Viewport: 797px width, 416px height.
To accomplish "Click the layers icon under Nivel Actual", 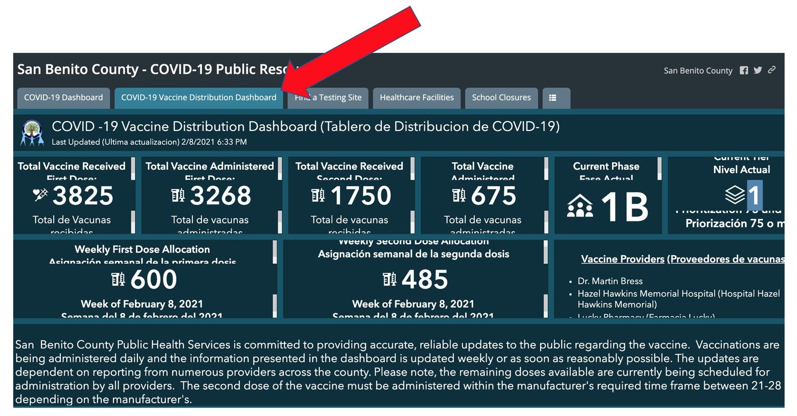I will (734, 195).
